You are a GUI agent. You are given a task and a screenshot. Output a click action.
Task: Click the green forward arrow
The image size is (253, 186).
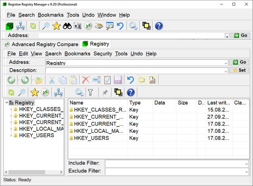pos(25,80)
